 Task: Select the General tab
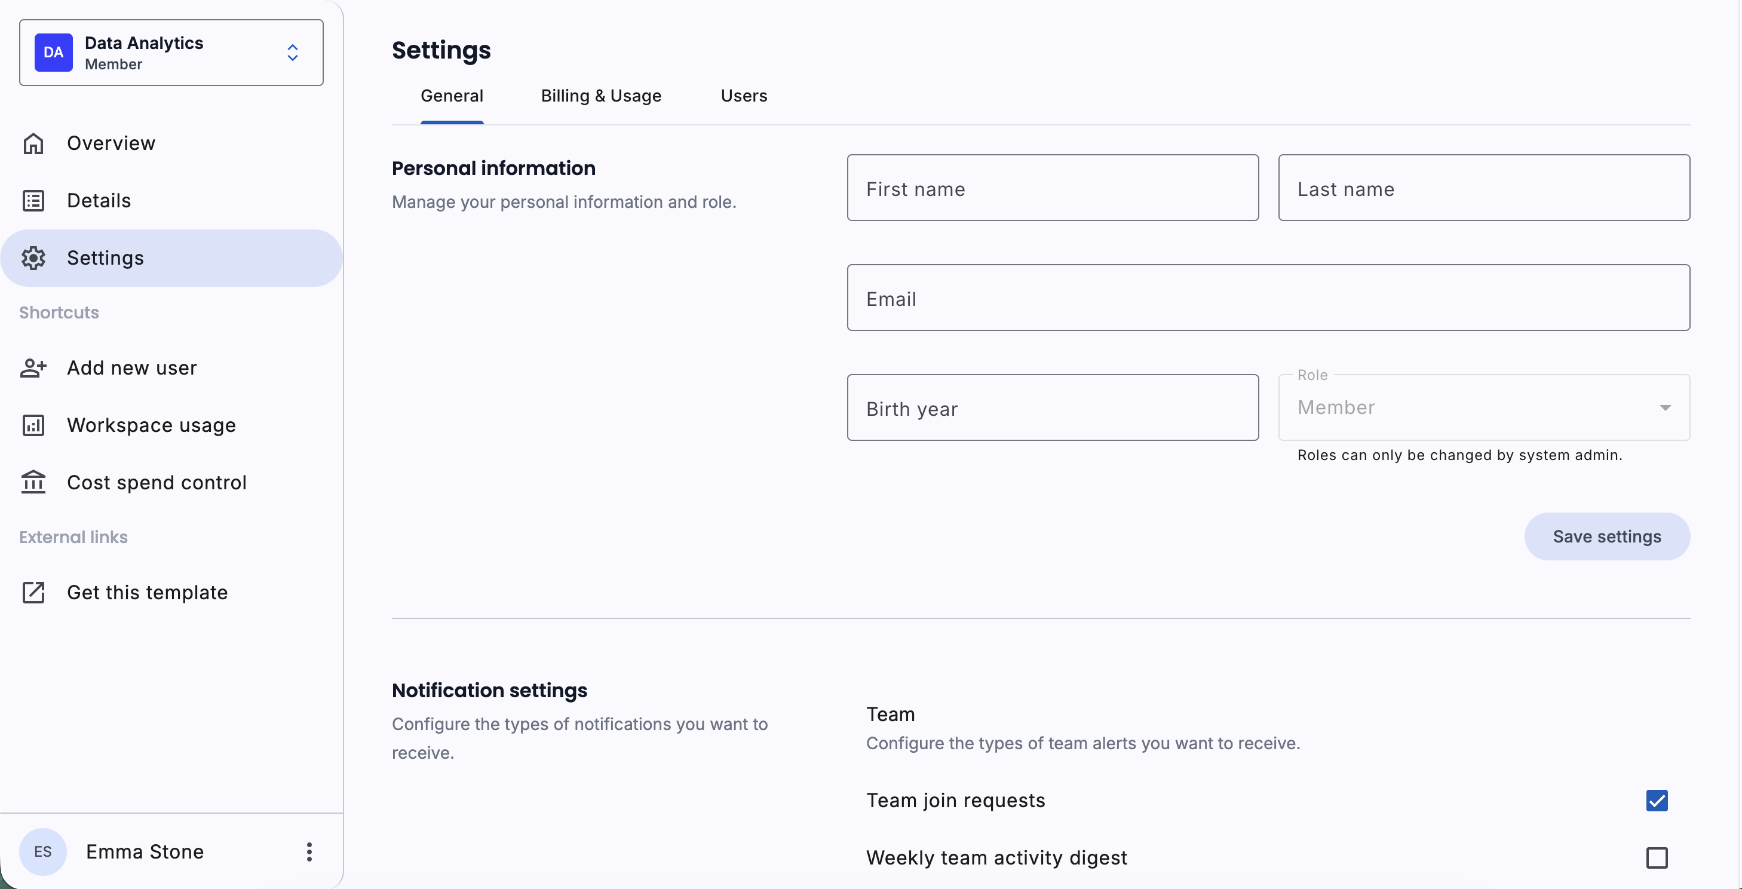452,96
